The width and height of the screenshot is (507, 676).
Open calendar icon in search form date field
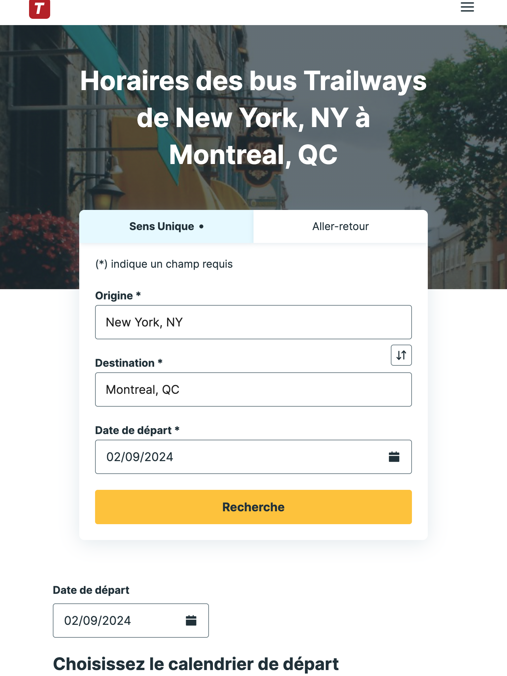(x=394, y=457)
